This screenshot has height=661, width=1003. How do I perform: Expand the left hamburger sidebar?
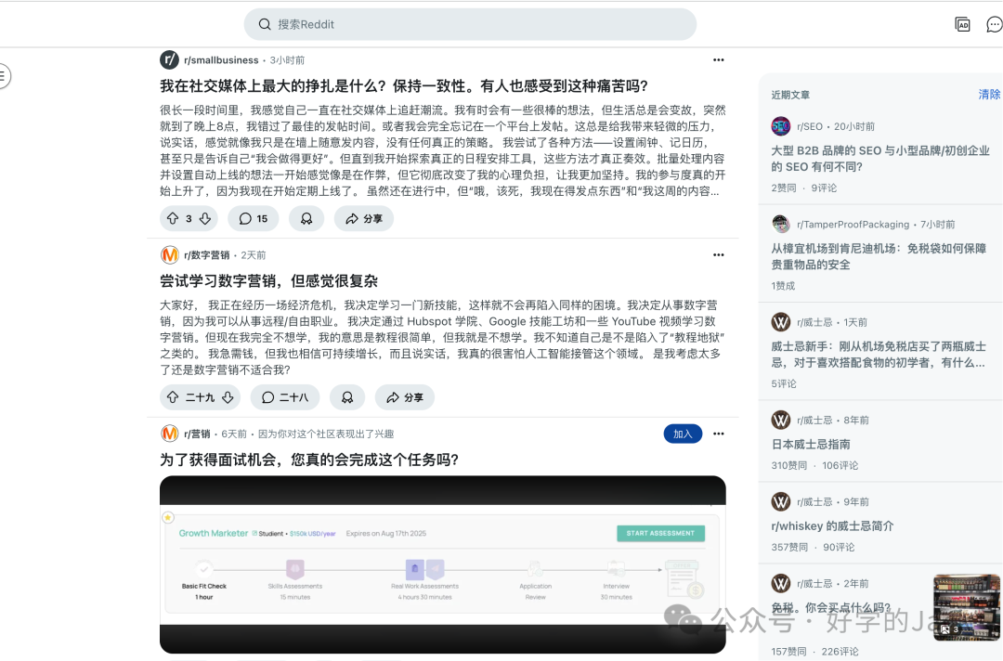pyautogui.click(x=4, y=76)
